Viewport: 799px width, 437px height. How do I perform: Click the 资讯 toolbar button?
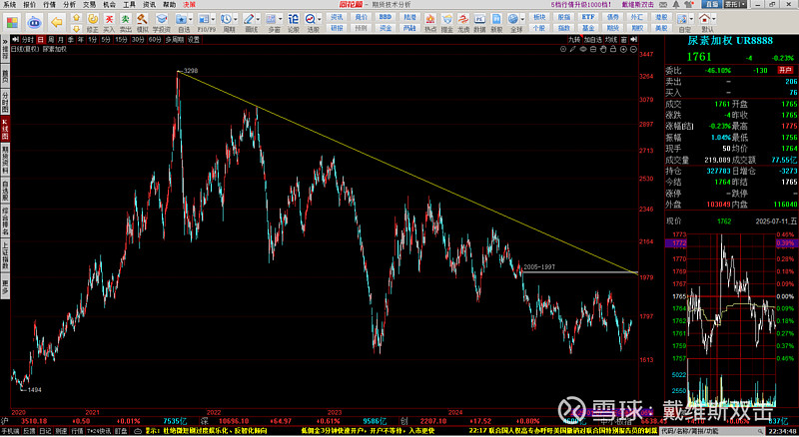(x=337, y=17)
